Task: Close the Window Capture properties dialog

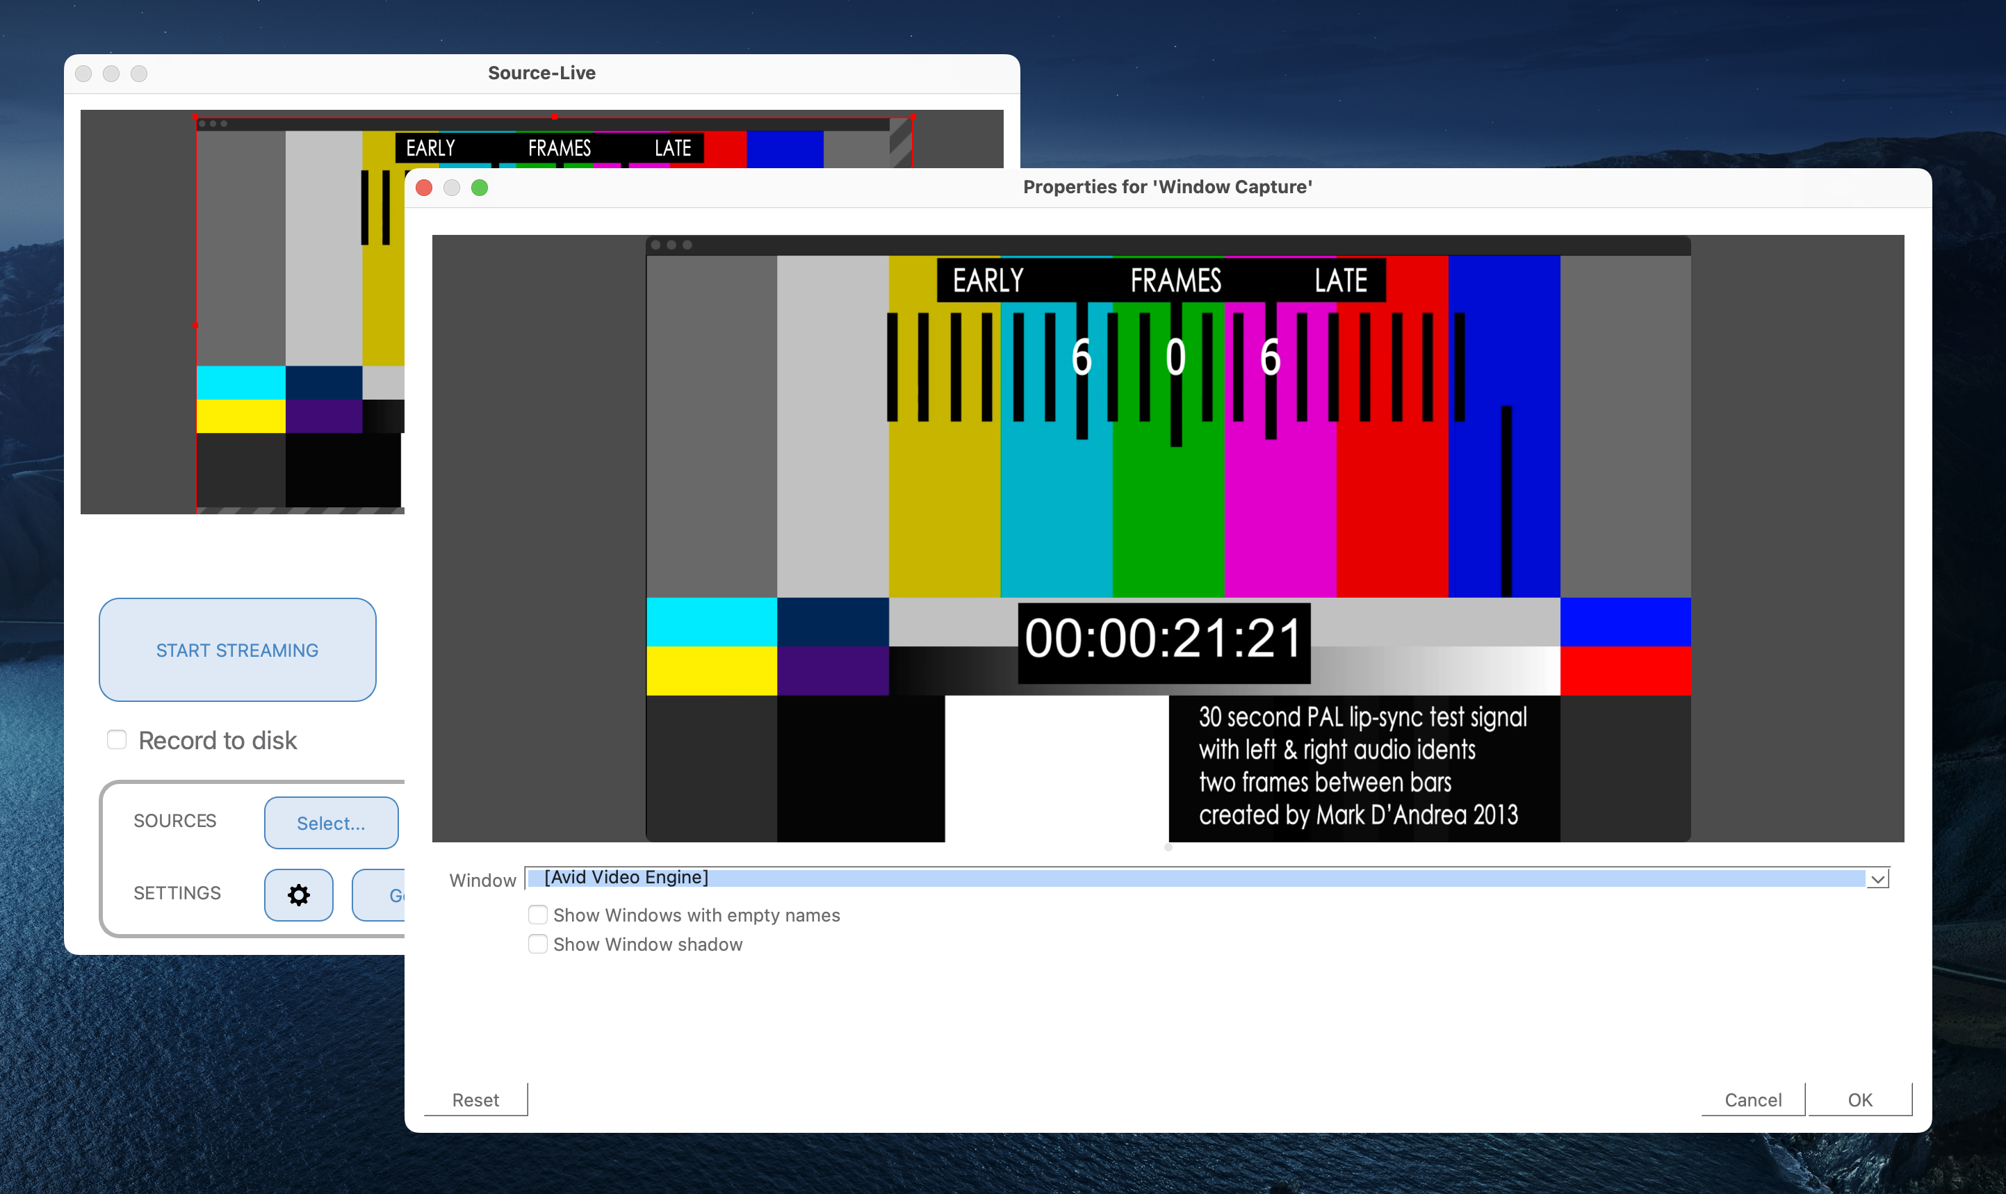Action: click(x=424, y=188)
